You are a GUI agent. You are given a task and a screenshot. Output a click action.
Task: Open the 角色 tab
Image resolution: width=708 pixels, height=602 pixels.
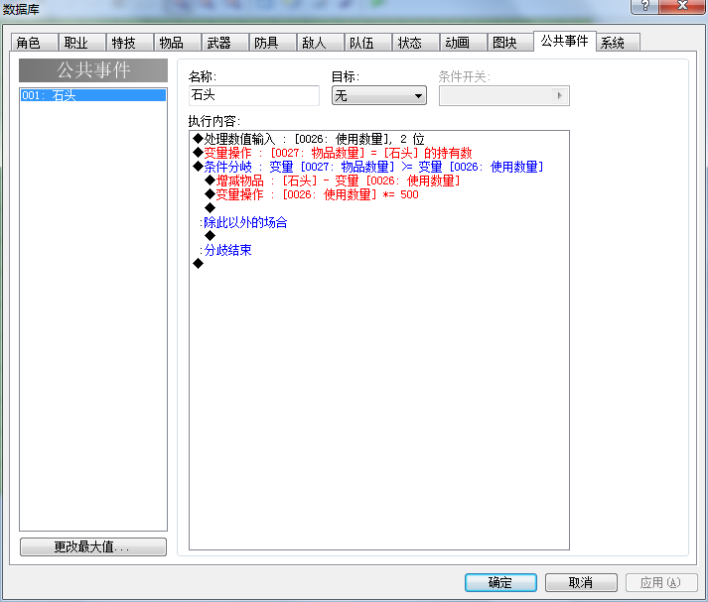(x=35, y=43)
